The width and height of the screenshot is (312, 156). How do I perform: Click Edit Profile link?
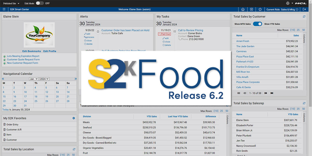point(50,51)
